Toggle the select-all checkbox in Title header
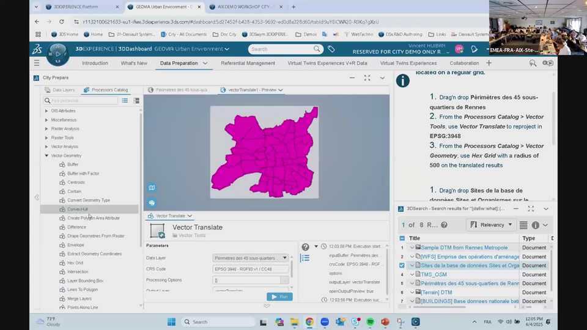This screenshot has height=330, width=587. [x=402, y=238]
